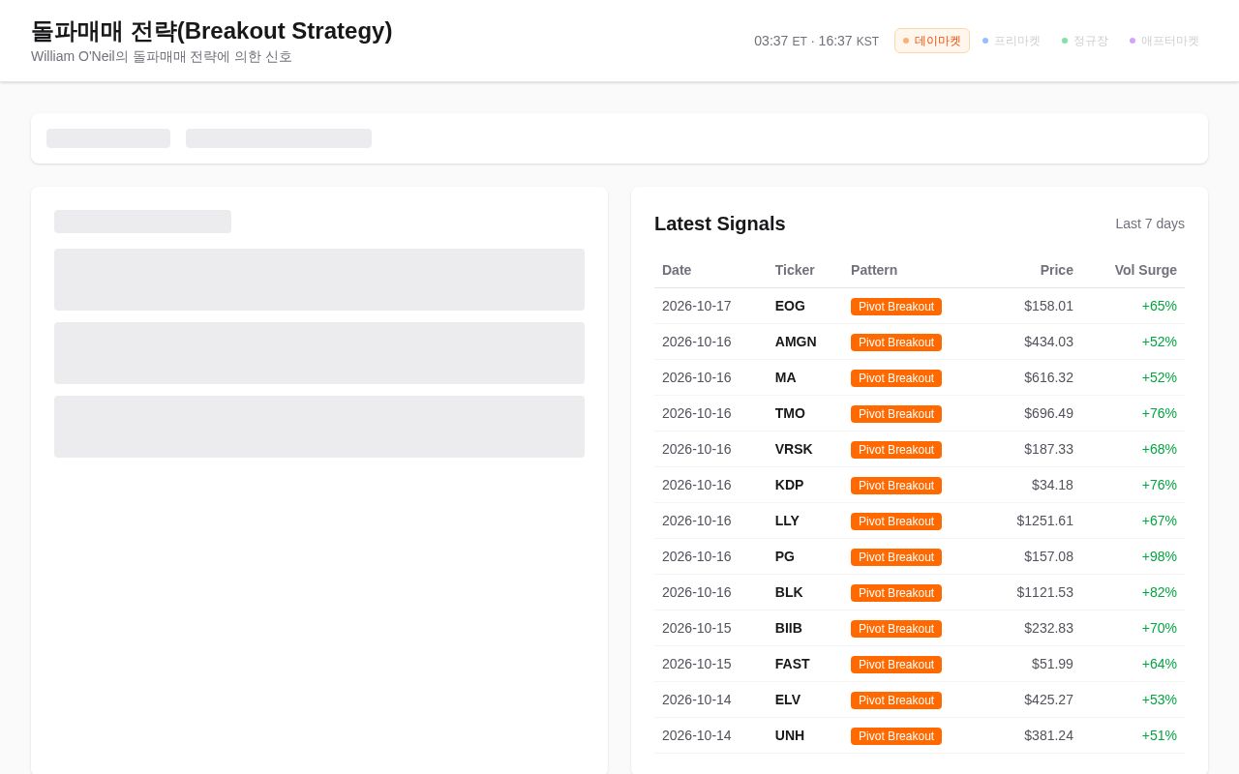Click the Pivot Breakout badge for LLY

pyautogui.click(x=896, y=521)
